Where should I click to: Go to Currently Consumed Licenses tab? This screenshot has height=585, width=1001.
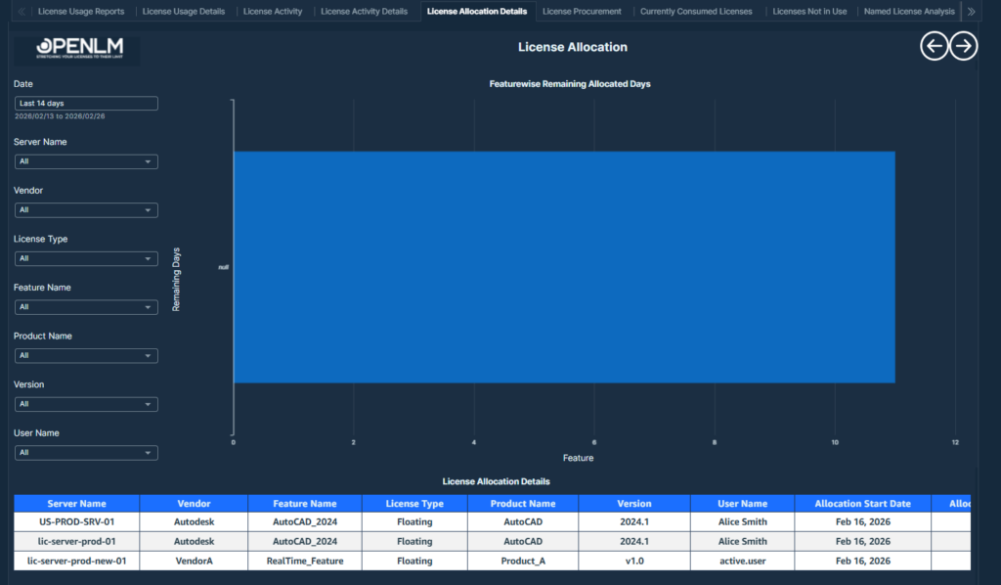click(696, 12)
